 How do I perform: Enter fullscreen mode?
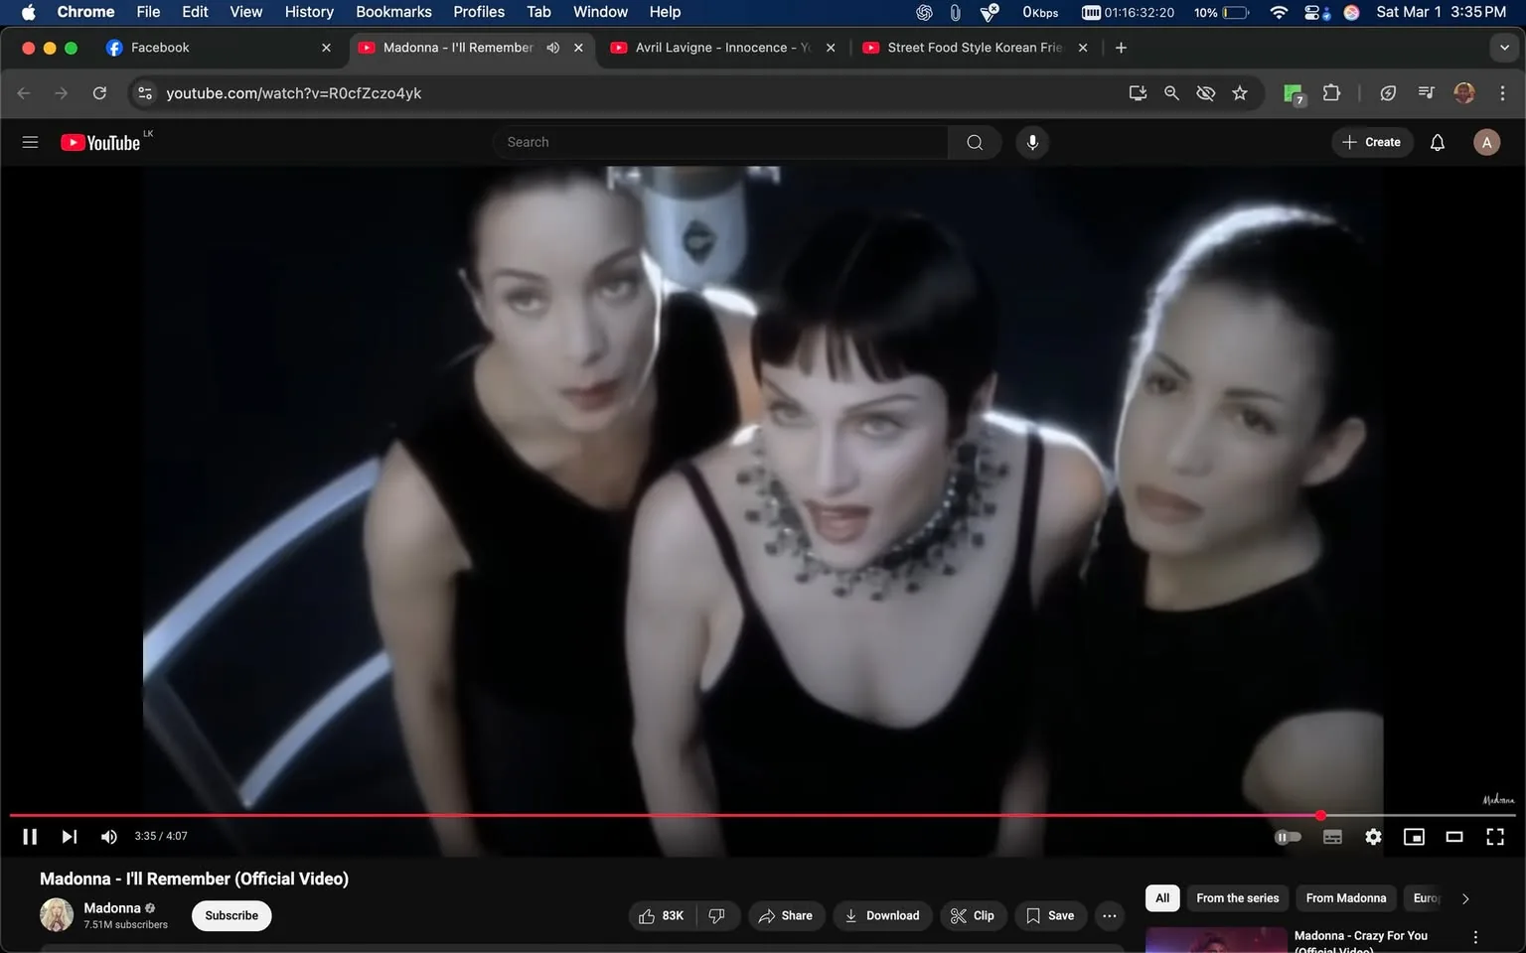pyautogui.click(x=1494, y=837)
